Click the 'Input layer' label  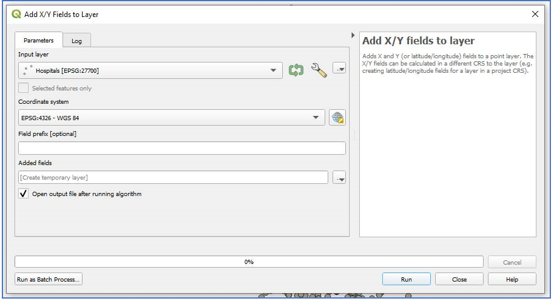click(x=33, y=55)
